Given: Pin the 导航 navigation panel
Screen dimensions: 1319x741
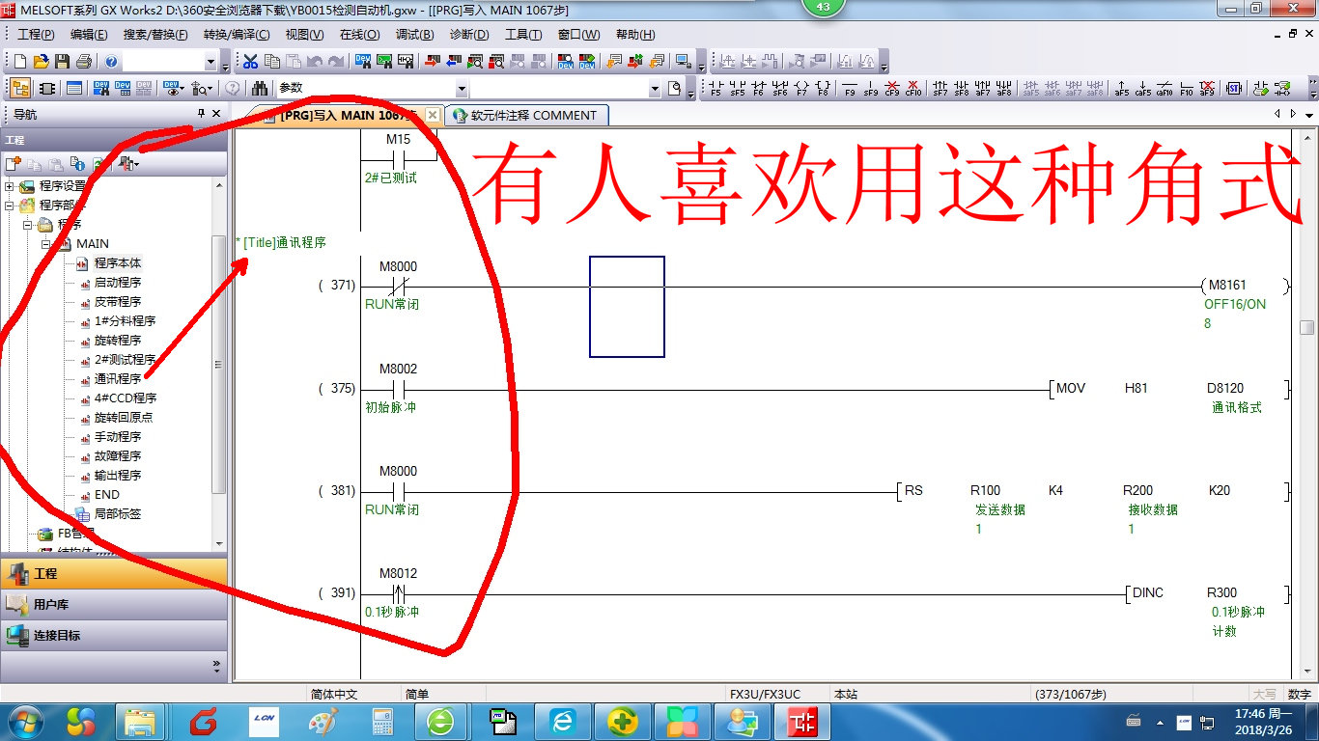Looking at the screenshot, I should pos(201,114).
